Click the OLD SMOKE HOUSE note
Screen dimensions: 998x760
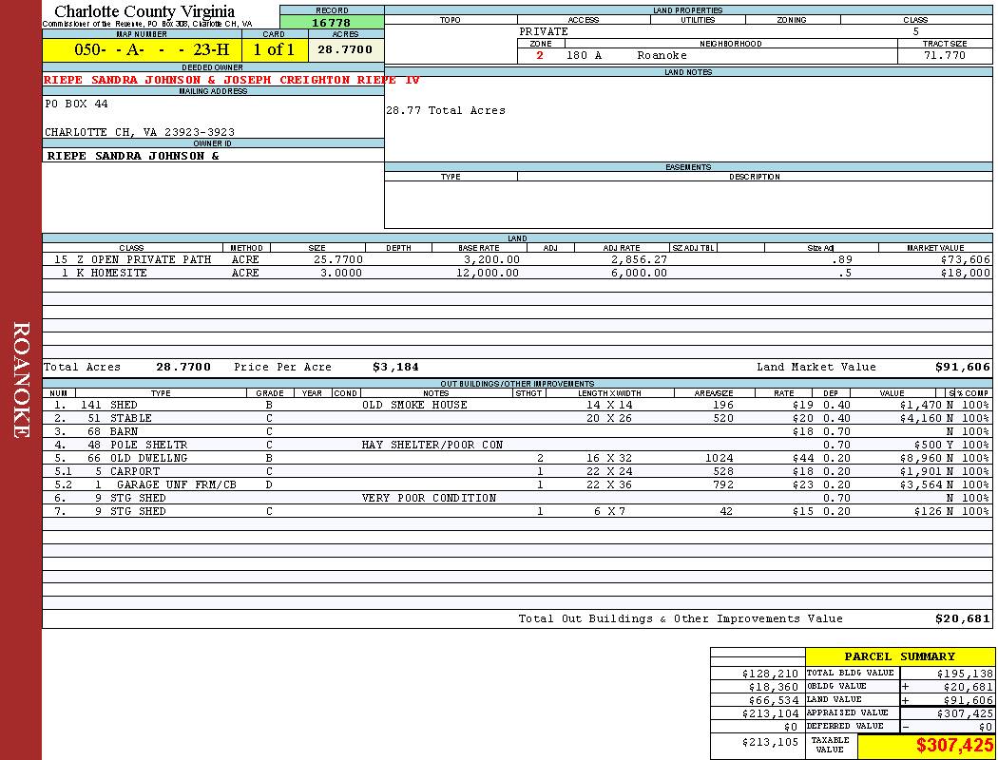pyautogui.click(x=414, y=405)
